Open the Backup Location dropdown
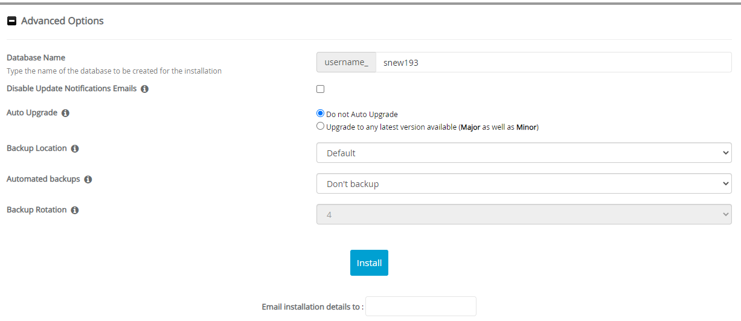 coord(524,153)
